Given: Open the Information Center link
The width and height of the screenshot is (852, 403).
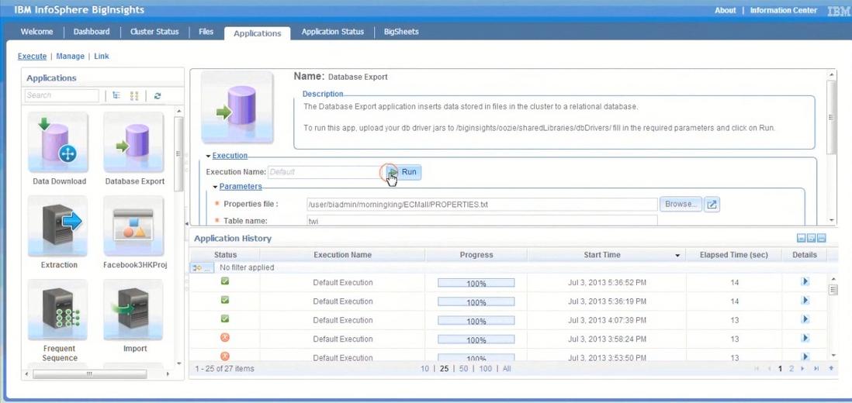Looking at the screenshot, I should (784, 10).
